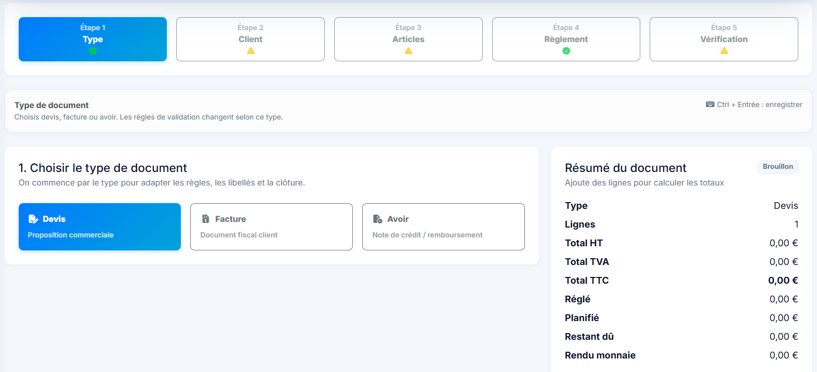Click the green status dot under Type
This screenshot has height=372, width=817.
(93, 51)
